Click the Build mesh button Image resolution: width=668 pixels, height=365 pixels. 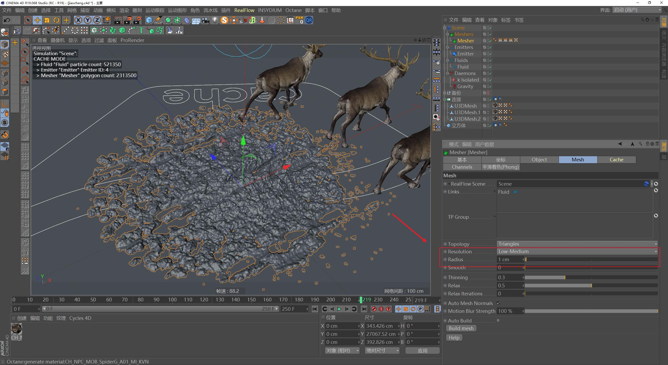461,328
